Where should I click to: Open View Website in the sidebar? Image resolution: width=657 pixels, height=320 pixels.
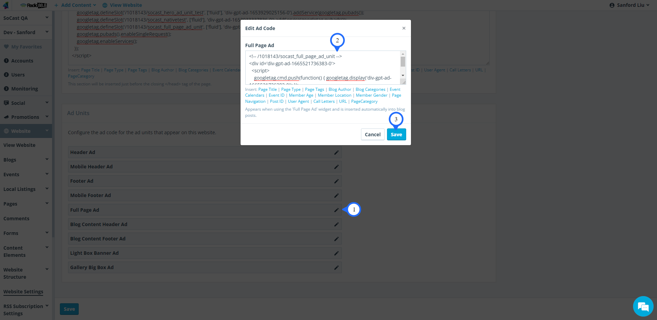(20, 145)
